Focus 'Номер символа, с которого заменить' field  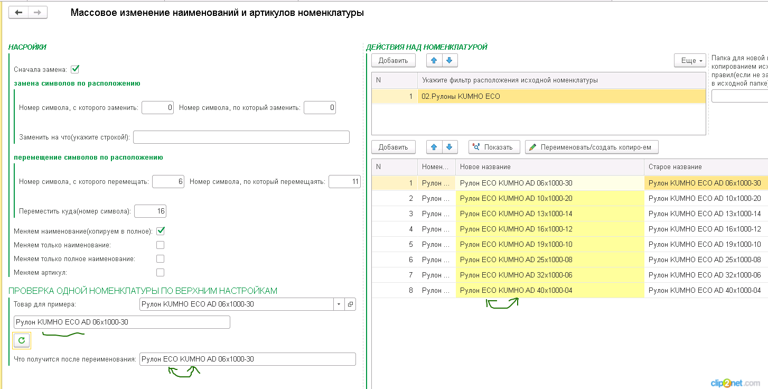coord(158,108)
